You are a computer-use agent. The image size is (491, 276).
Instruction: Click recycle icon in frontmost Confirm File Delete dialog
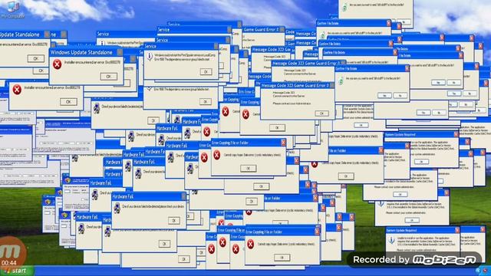coord(341,81)
